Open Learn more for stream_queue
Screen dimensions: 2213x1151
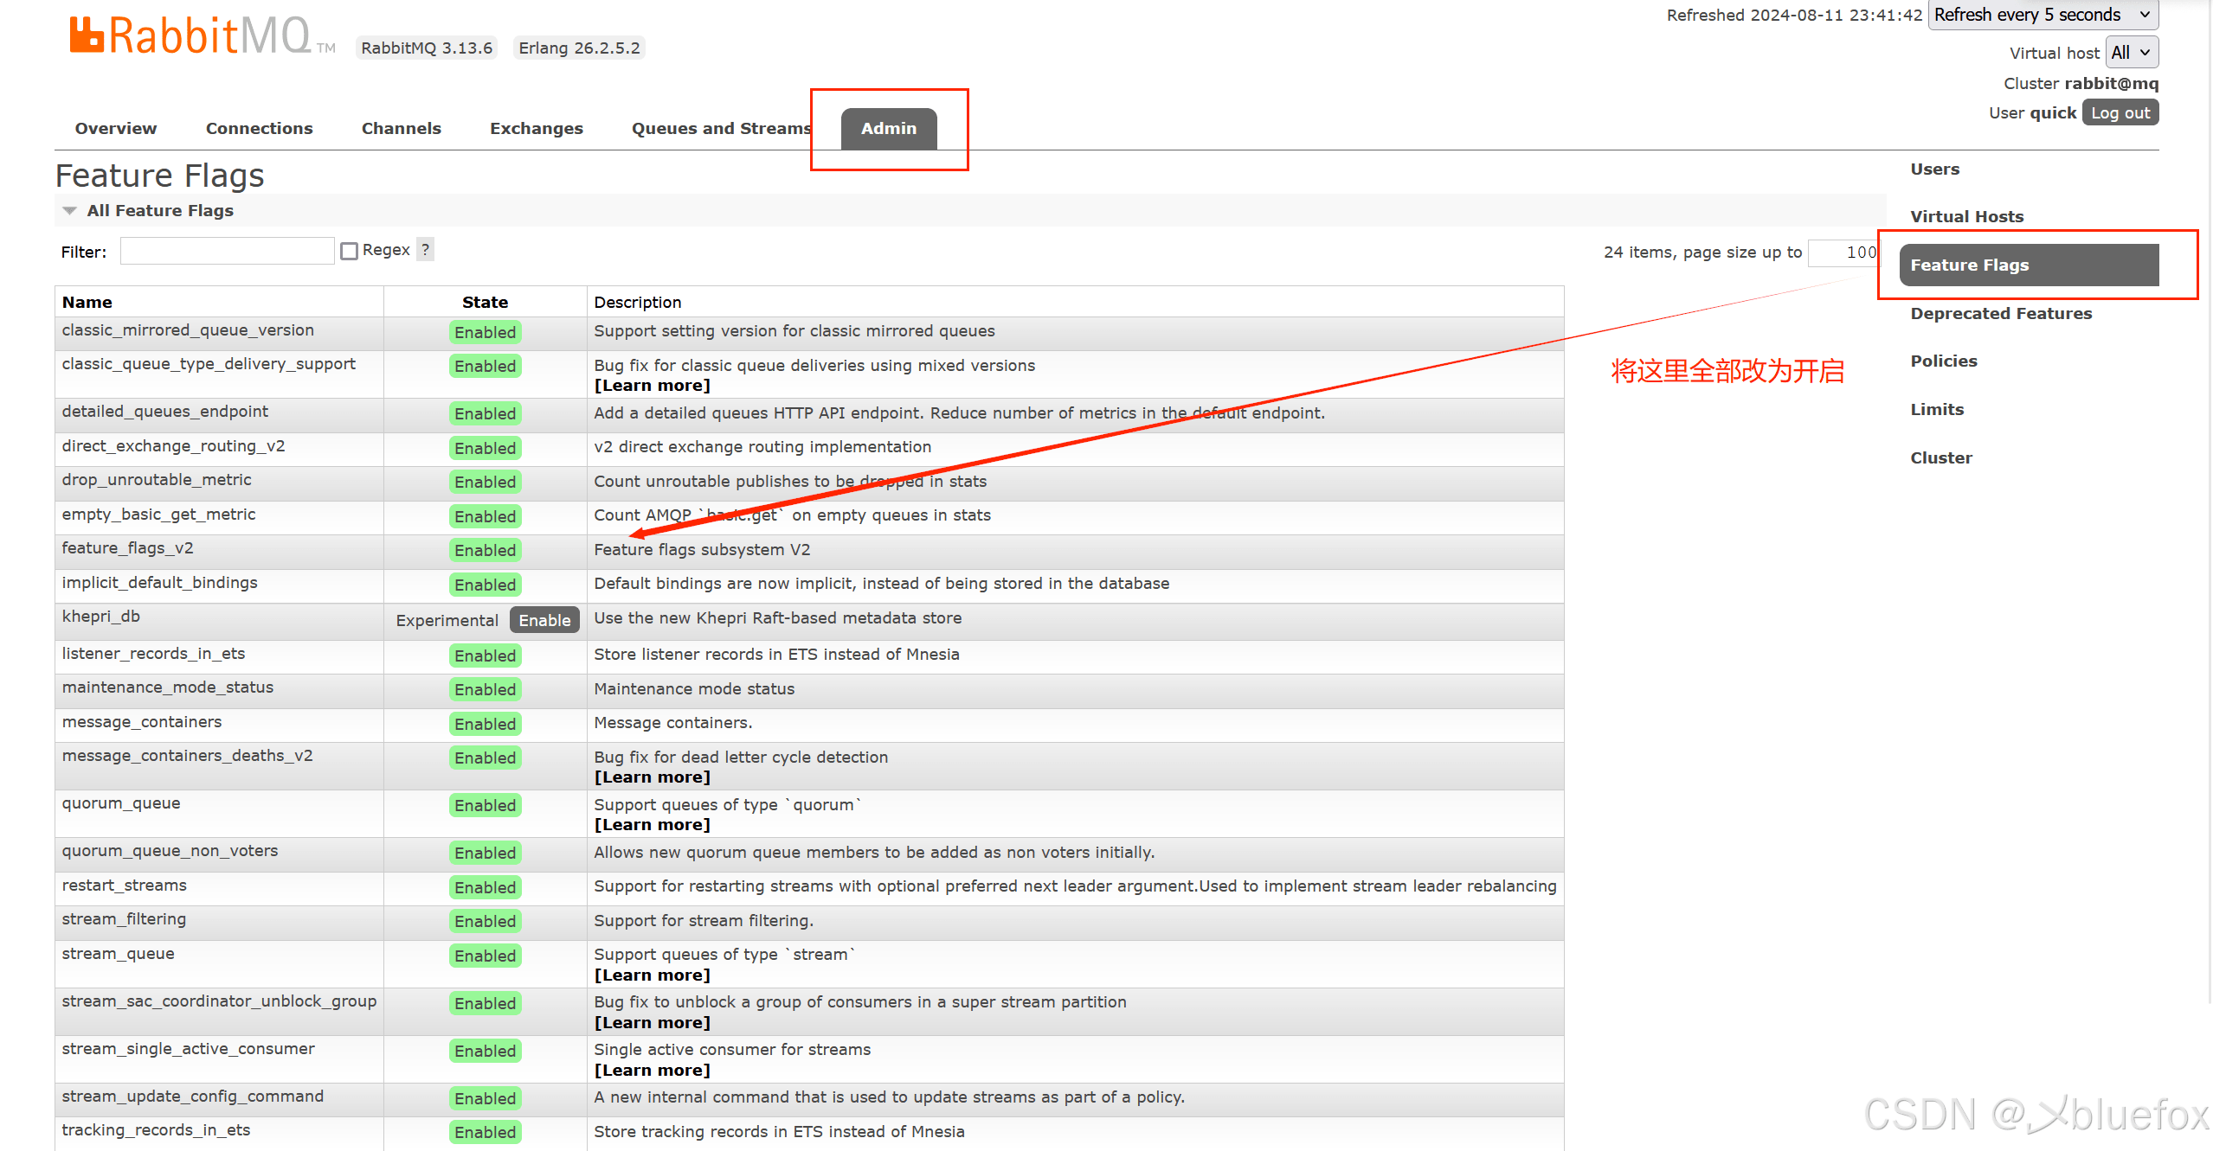(x=652, y=975)
